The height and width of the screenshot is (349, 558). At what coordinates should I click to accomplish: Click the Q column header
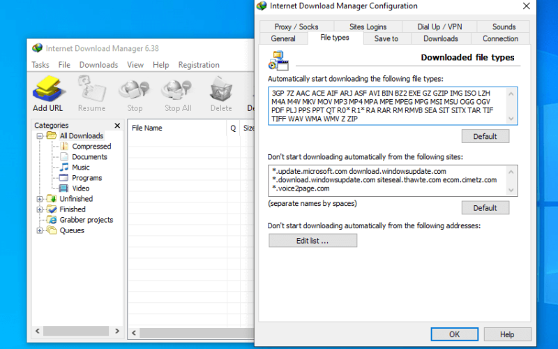pos(233,128)
